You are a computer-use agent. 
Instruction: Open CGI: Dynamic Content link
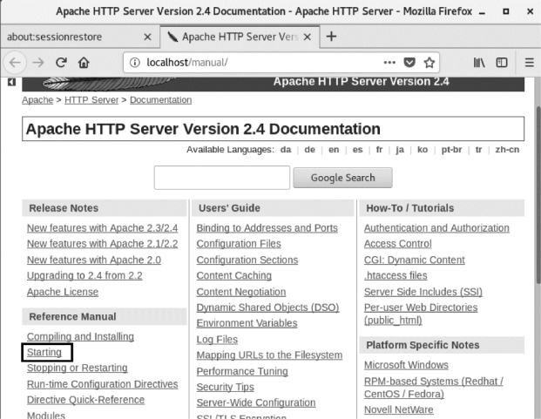415,260
